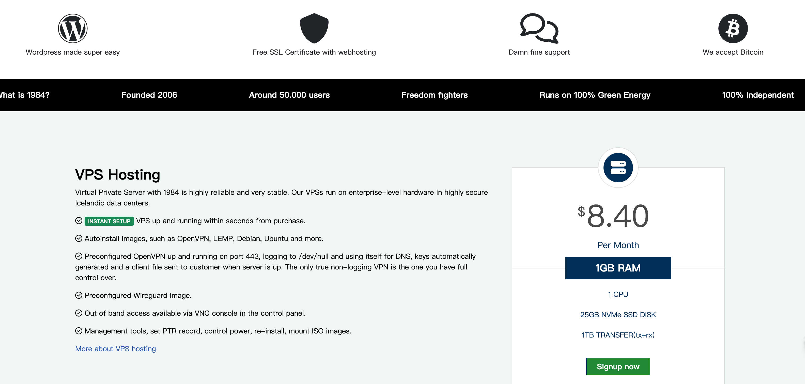
Task: Click the WordPress logo icon
Action: pos(72,28)
